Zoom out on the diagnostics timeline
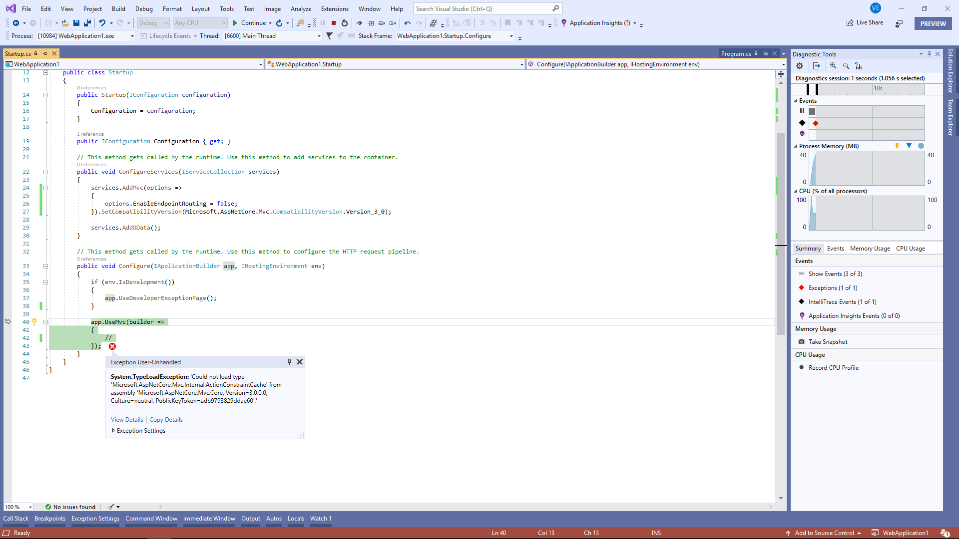Image resolution: width=959 pixels, height=539 pixels. click(x=846, y=66)
